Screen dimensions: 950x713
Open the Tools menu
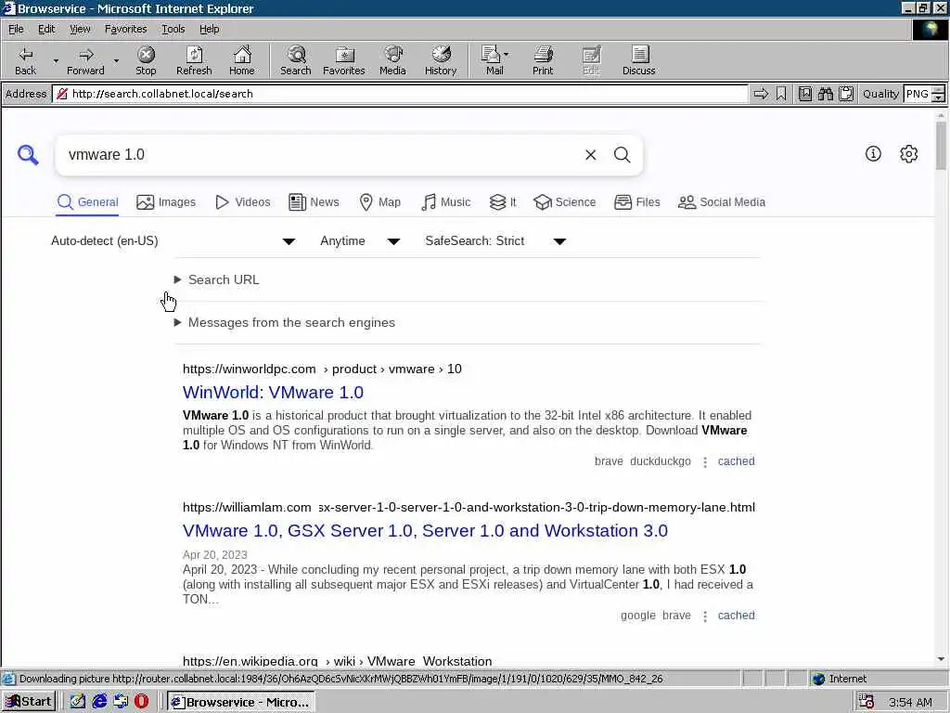point(173,29)
